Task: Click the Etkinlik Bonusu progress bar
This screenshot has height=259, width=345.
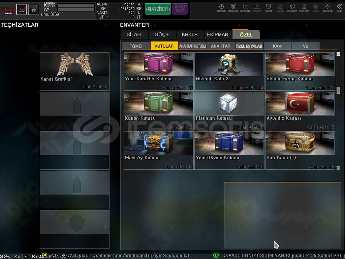Action: [x=76, y=5]
